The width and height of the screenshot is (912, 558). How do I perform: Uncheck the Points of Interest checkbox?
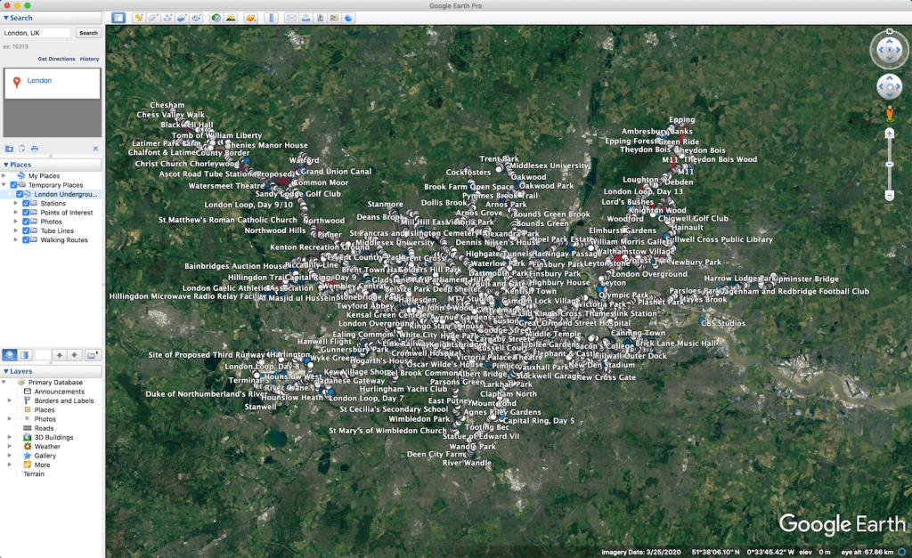(x=26, y=212)
